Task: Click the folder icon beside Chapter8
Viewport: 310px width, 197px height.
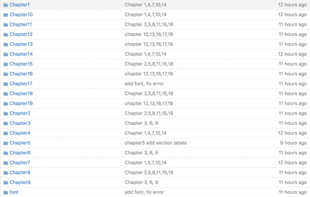Action: pyautogui.click(x=6, y=173)
